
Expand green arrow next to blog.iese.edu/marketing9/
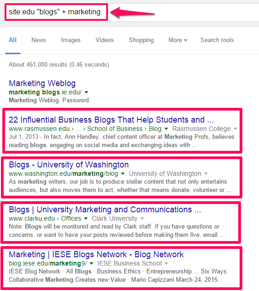(x=91, y=263)
